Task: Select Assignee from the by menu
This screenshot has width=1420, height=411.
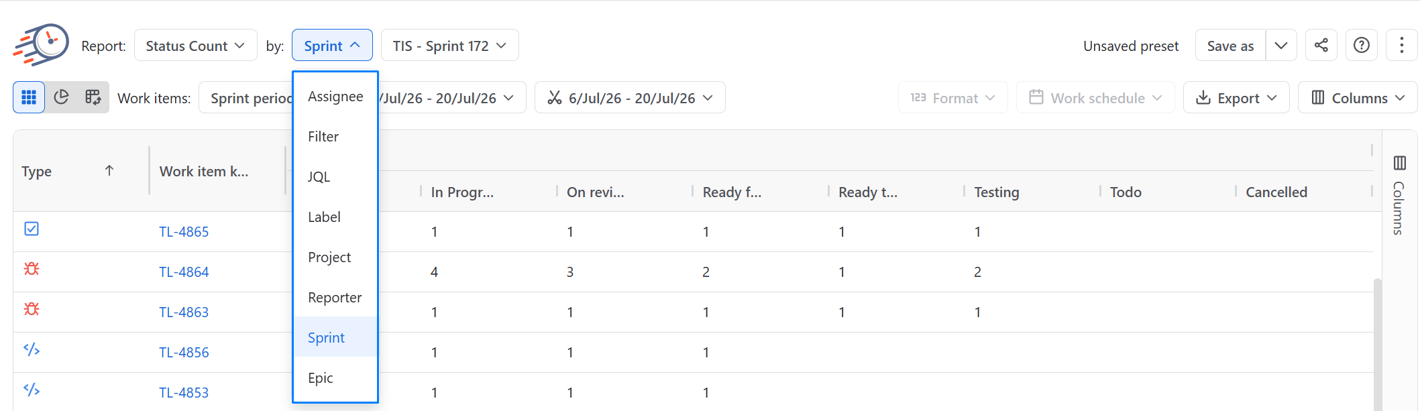Action: [x=335, y=97]
